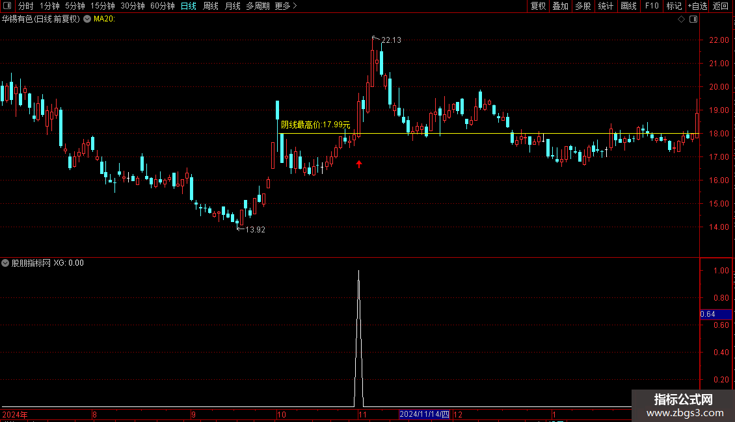Open sub-chart indicator dropdown beside 股朋指标网
The width and height of the screenshot is (735, 422).
5,263
